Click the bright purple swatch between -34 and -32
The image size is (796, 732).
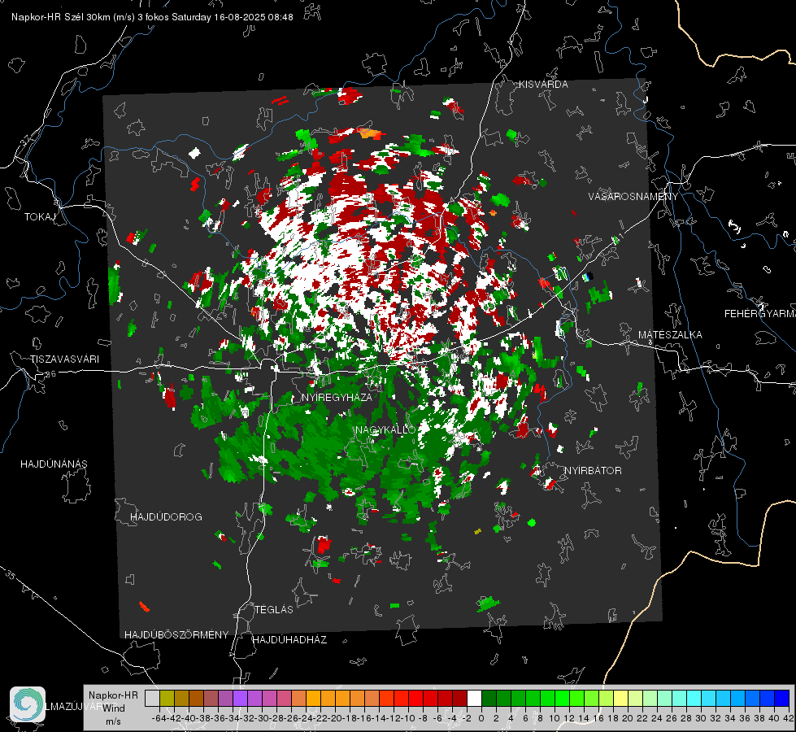click(x=240, y=699)
